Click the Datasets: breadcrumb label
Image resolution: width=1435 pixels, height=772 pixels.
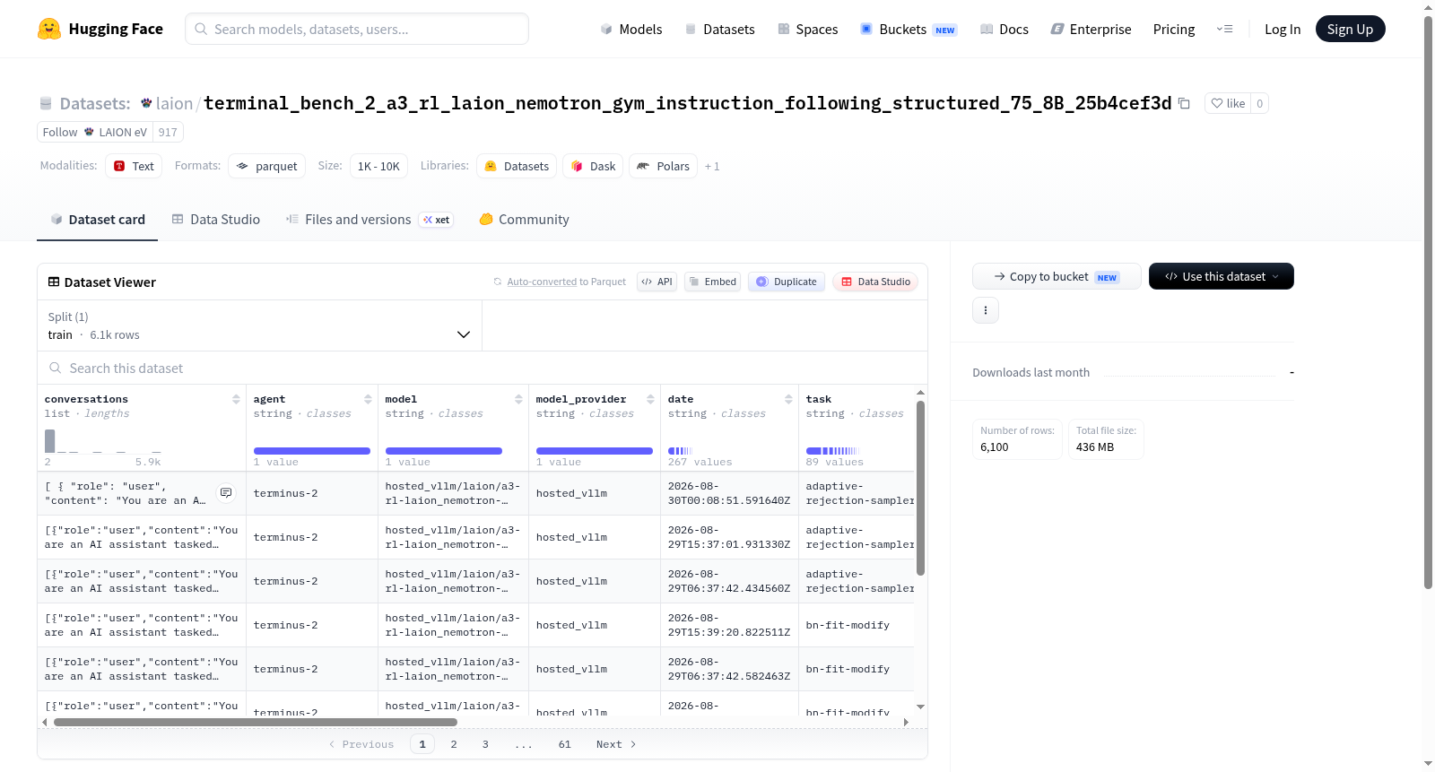tap(95, 103)
